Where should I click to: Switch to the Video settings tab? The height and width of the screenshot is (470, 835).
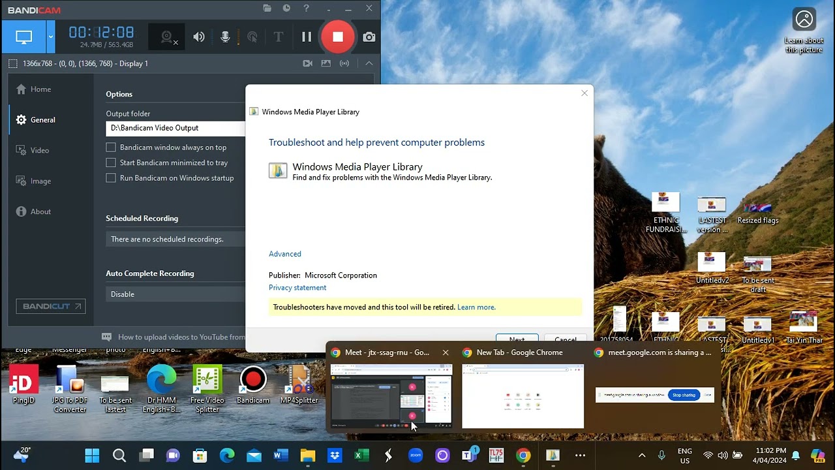click(33, 151)
